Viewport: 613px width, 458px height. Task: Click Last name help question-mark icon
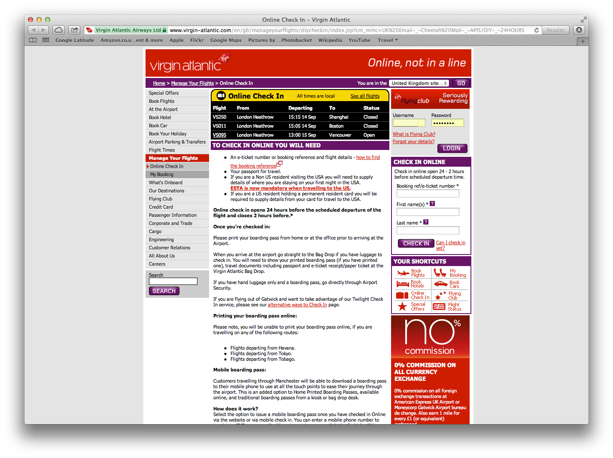[x=426, y=222]
